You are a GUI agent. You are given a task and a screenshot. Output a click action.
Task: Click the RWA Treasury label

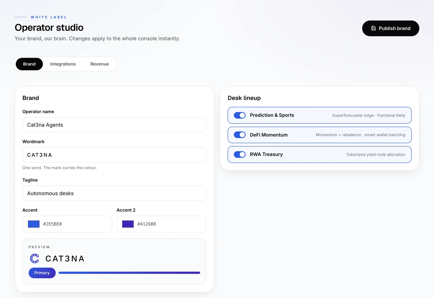pyautogui.click(x=266, y=154)
